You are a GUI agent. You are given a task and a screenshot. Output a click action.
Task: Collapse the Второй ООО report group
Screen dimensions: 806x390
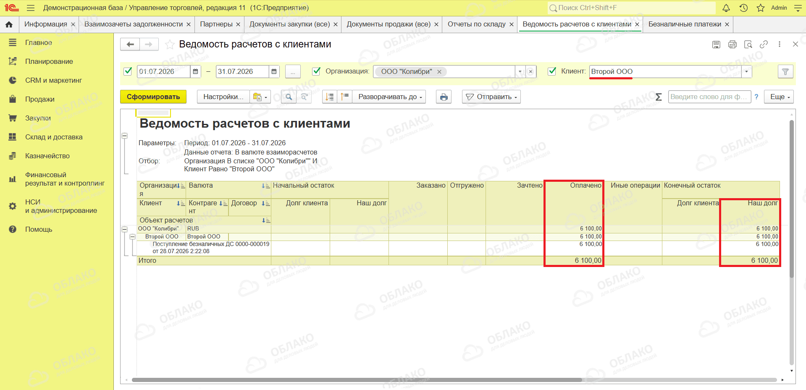tap(132, 237)
